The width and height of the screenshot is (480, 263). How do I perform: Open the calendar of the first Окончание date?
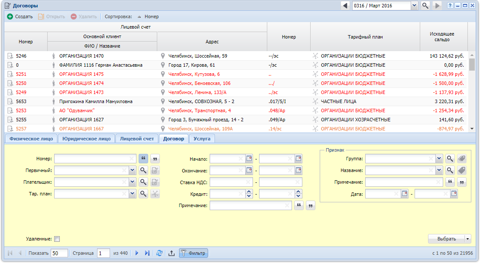coord(249,170)
